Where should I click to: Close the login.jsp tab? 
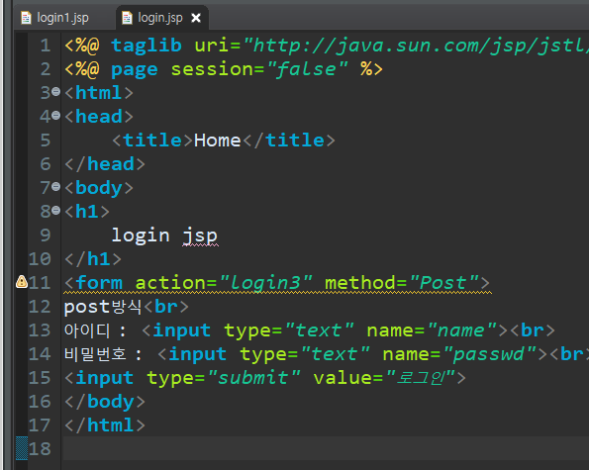click(x=196, y=18)
